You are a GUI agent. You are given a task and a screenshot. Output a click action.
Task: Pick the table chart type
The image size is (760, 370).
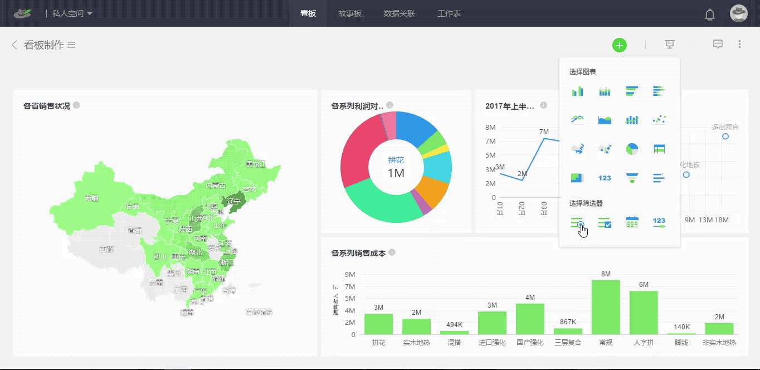click(659, 149)
